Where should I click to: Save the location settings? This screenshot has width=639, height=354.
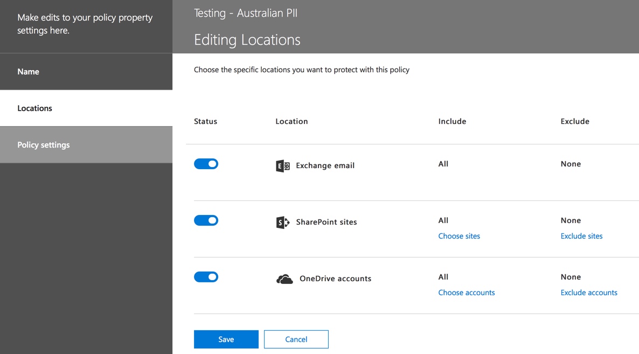pyautogui.click(x=226, y=339)
